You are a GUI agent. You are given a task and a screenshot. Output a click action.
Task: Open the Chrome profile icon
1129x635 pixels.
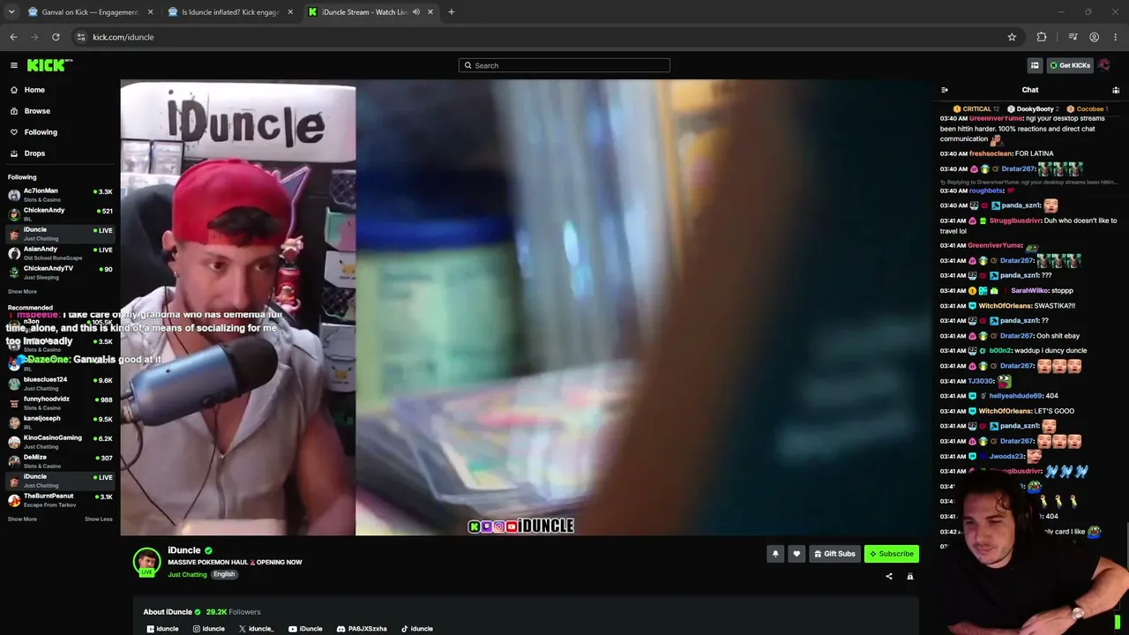[1094, 37]
